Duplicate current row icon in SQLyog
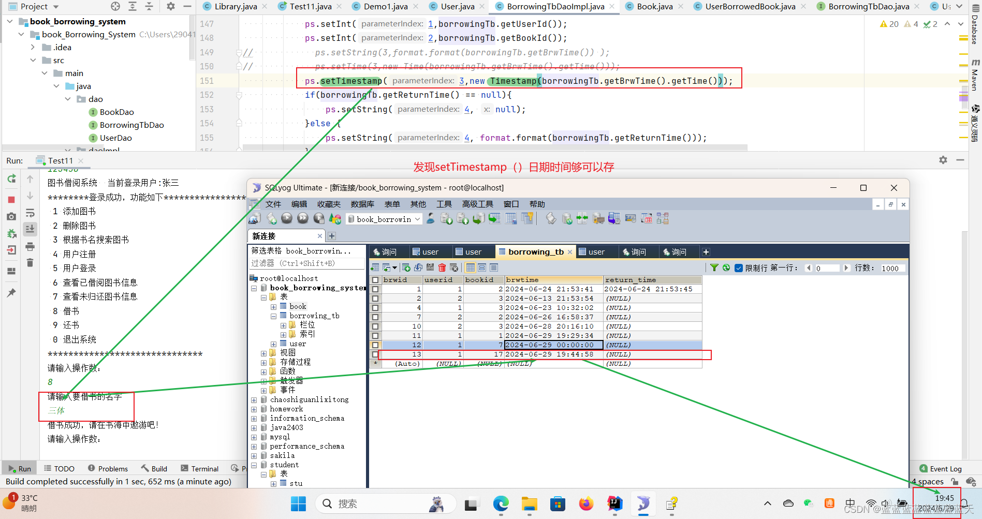Screen dimensions: 982x519 418,268
